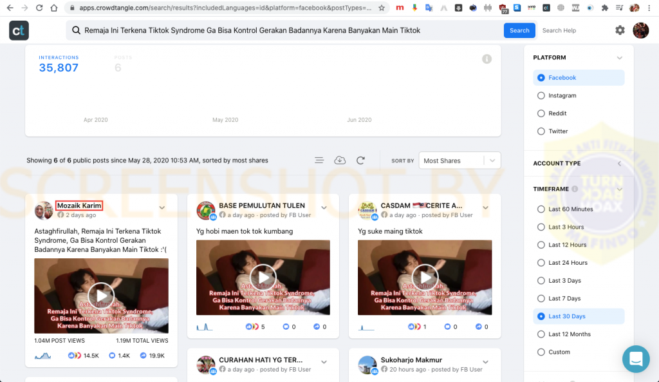Choose Last 7 Days timeframe

541,298
